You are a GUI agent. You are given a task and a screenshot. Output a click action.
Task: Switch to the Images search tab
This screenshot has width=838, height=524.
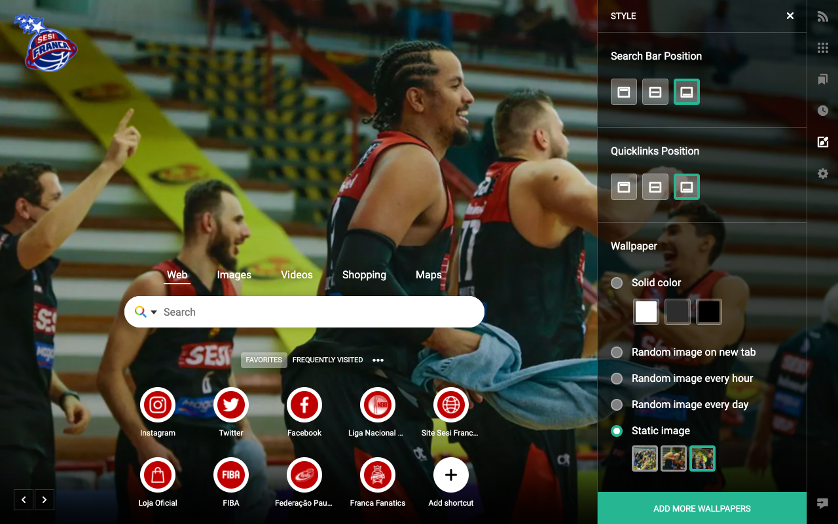click(x=234, y=275)
